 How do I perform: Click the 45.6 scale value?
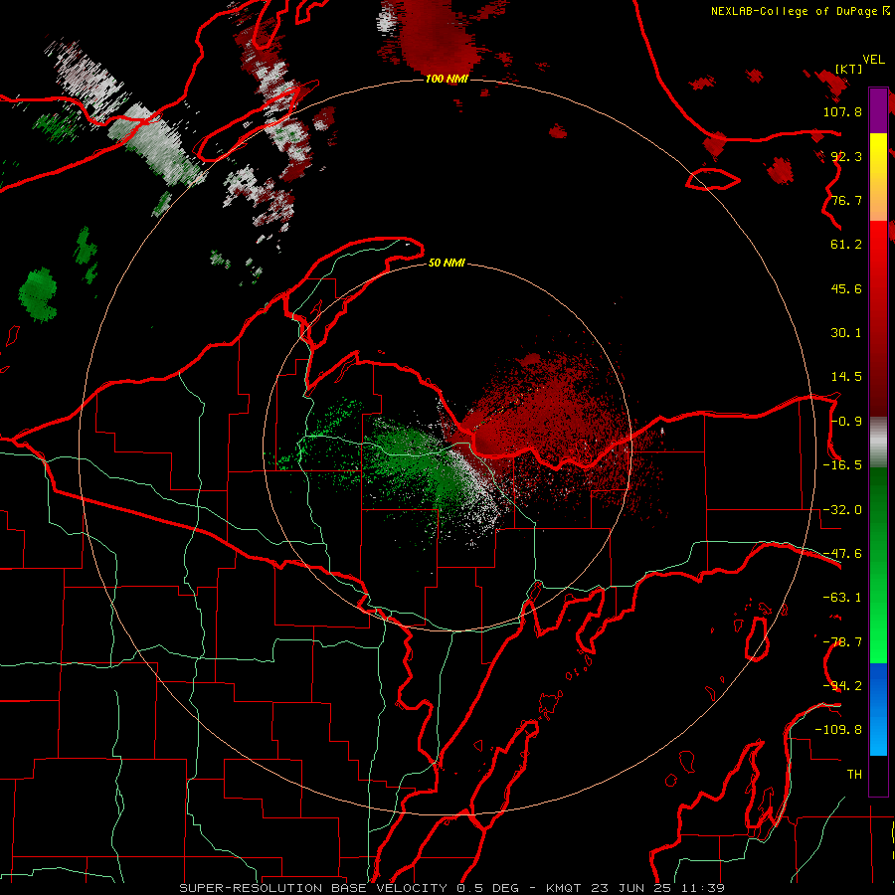[846, 288]
